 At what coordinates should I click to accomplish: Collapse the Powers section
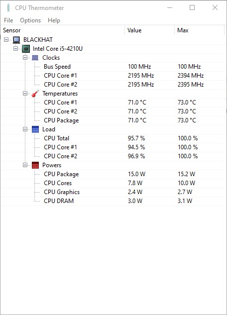tap(25, 165)
